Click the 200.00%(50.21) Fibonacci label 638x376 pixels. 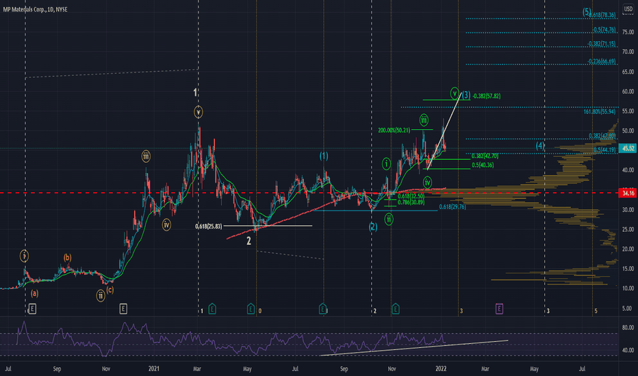click(x=394, y=130)
